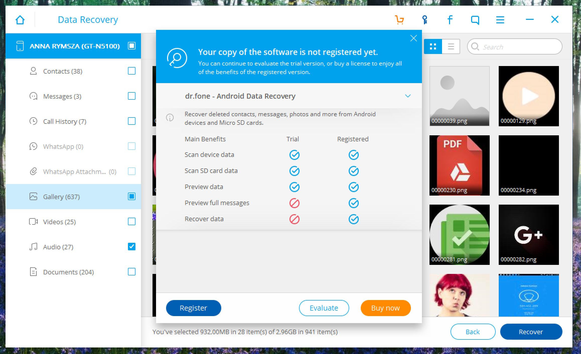Screen dimensions: 581x354
Task: Toggle the device ANNA RYMSZA checkbox
Action: click(x=132, y=46)
